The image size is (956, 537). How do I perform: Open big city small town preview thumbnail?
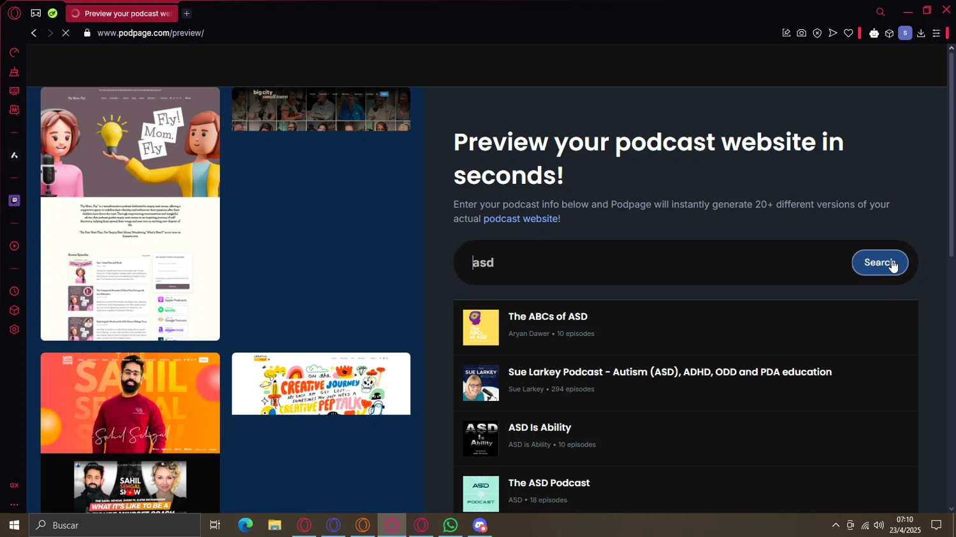321,109
